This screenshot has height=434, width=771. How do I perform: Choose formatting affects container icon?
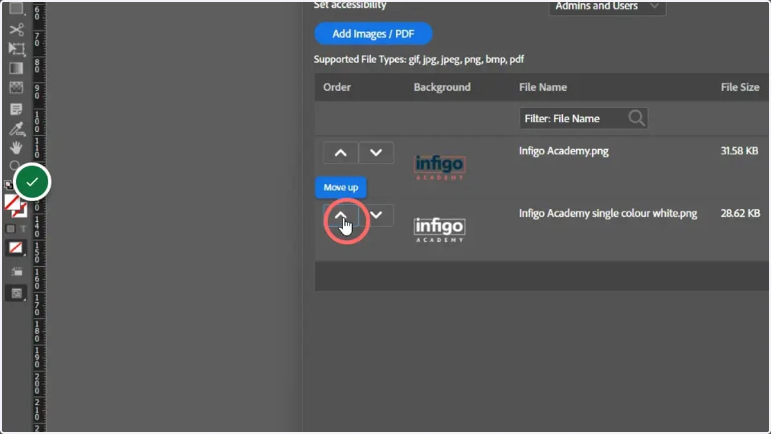[x=10, y=229]
